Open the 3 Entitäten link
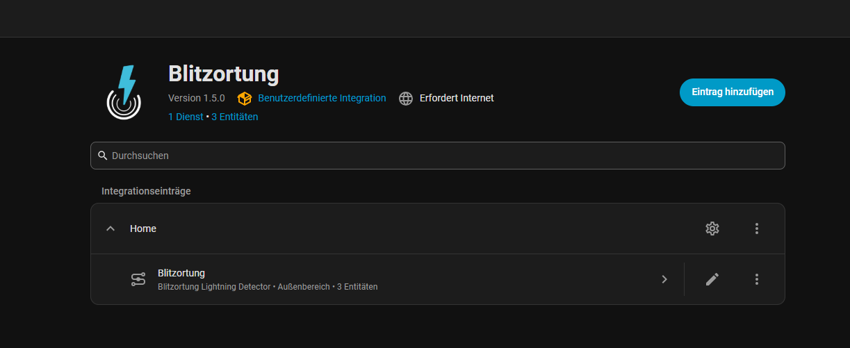 point(235,117)
